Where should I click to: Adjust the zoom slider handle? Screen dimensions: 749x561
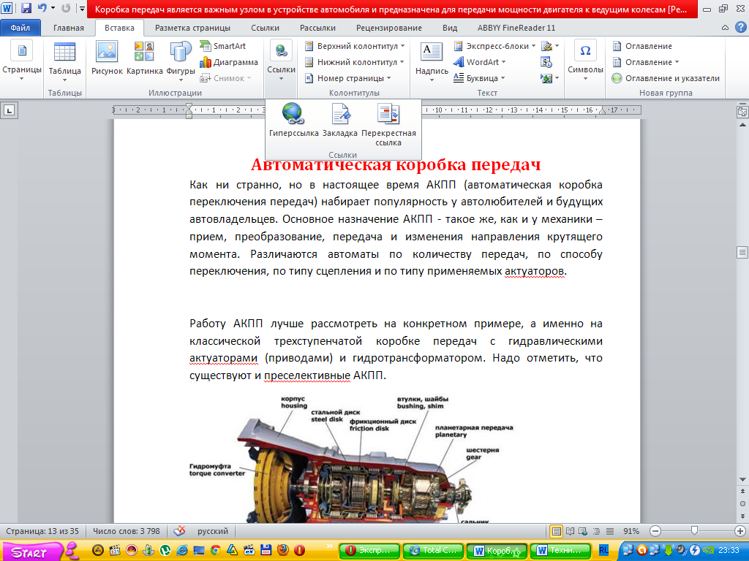click(695, 530)
